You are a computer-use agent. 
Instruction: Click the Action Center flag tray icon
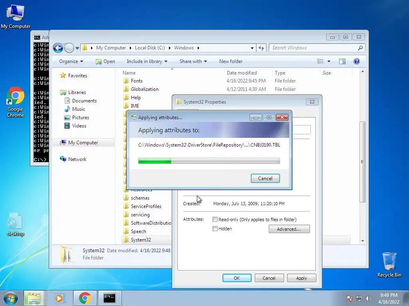pyautogui.click(x=349, y=298)
